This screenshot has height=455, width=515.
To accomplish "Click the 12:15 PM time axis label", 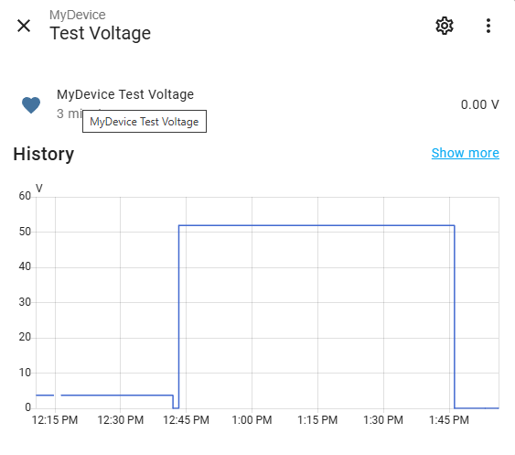I will [55, 420].
